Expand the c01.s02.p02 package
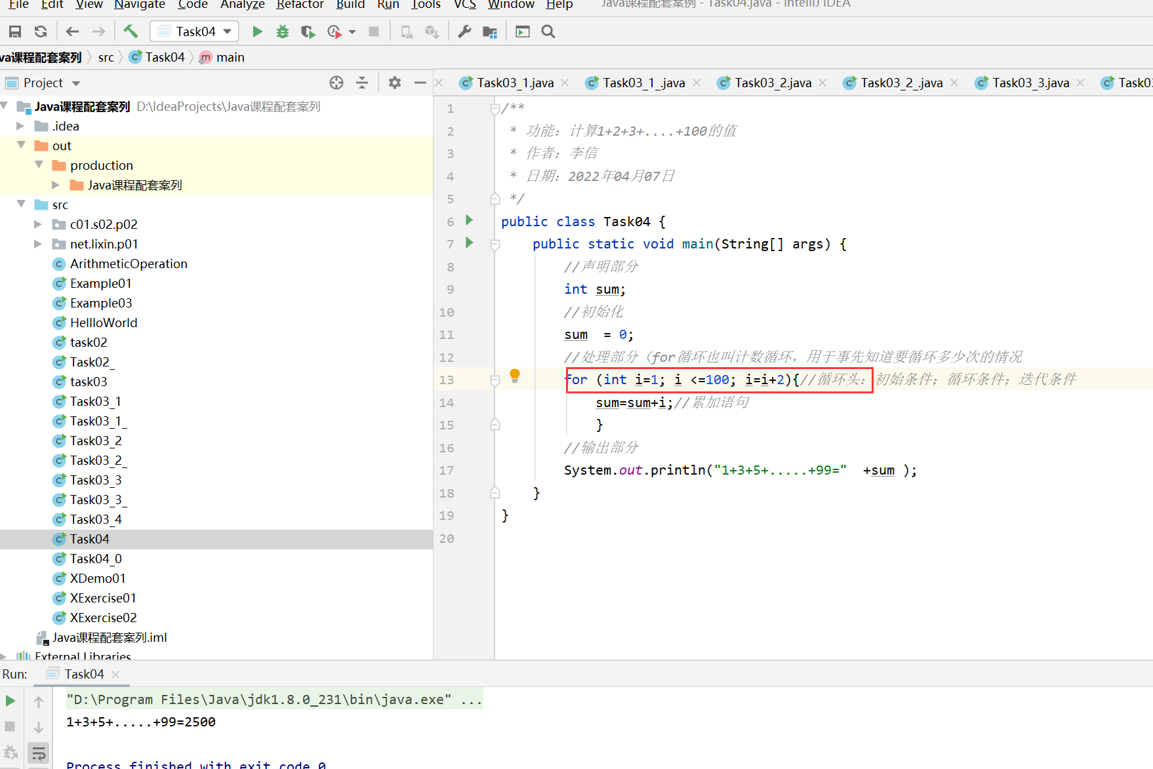 tap(37, 224)
